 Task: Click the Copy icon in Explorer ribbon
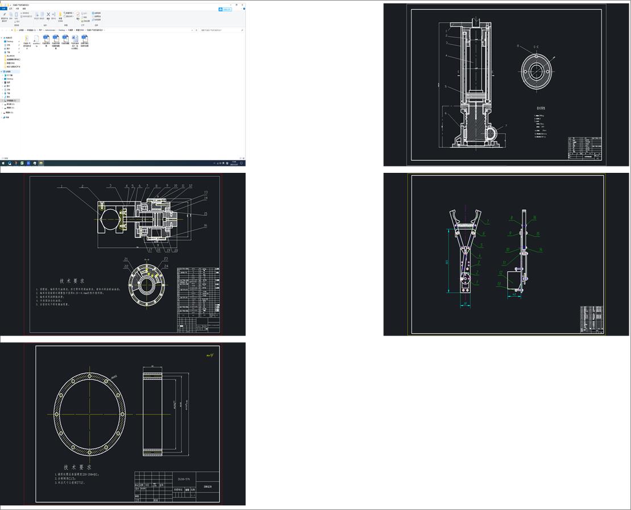(x=11, y=14)
